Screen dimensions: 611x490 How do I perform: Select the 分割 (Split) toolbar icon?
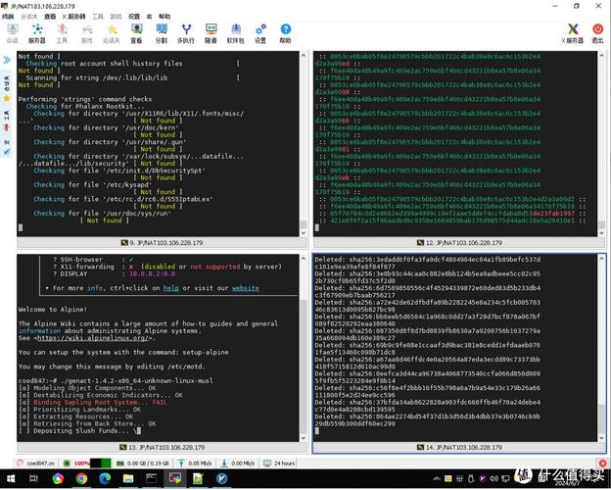[162, 33]
